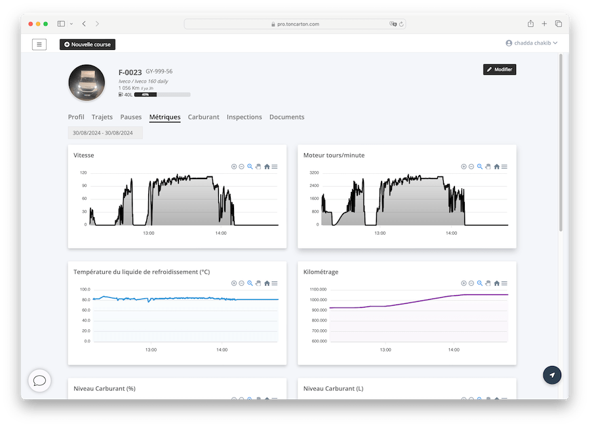Go back with the browser back arrow

[x=84, y=24]
